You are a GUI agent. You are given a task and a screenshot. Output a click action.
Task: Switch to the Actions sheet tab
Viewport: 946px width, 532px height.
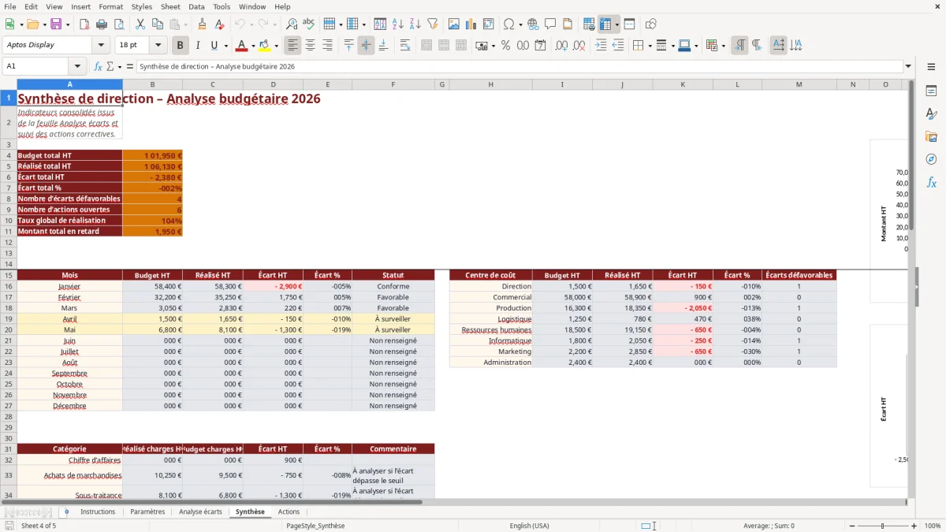coord(289,512)
